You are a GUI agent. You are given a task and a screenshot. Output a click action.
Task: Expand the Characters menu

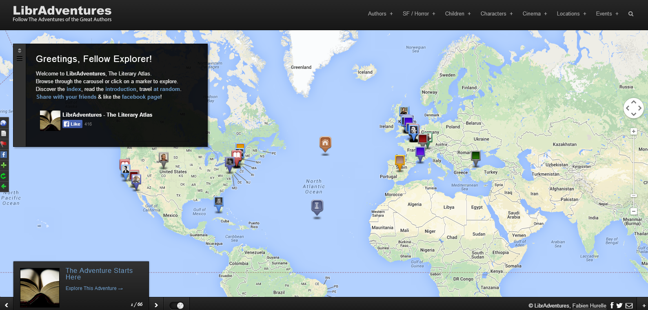(x=497, y=13)
